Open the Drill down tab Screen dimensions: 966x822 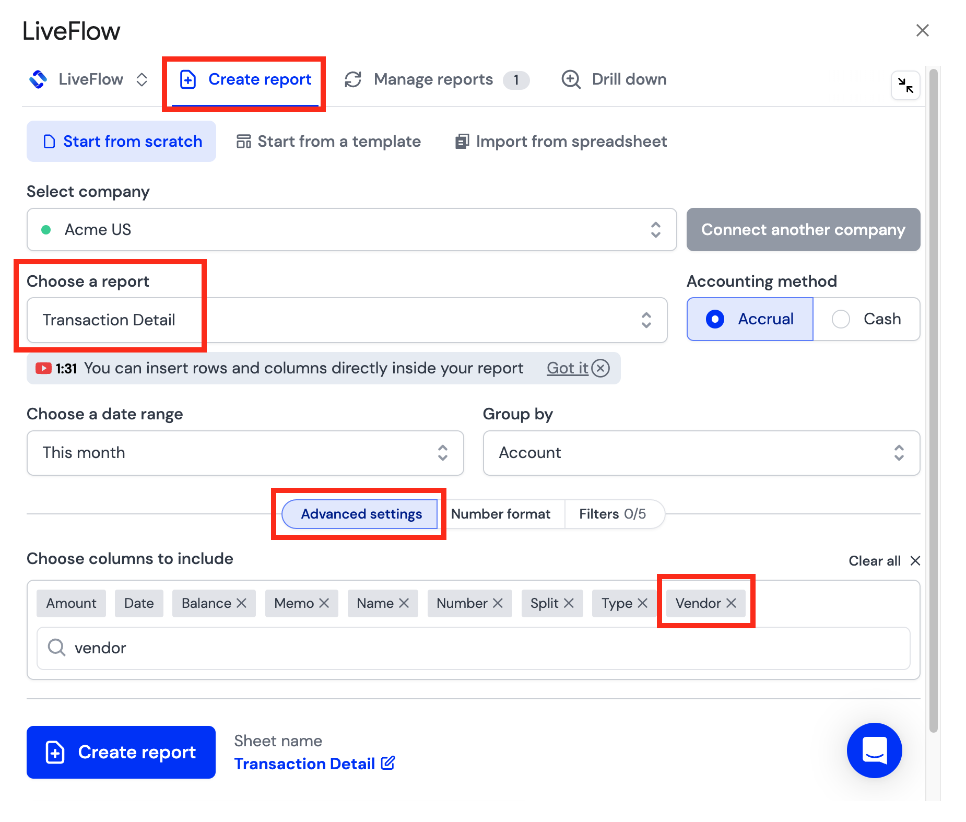coord(614,79)
